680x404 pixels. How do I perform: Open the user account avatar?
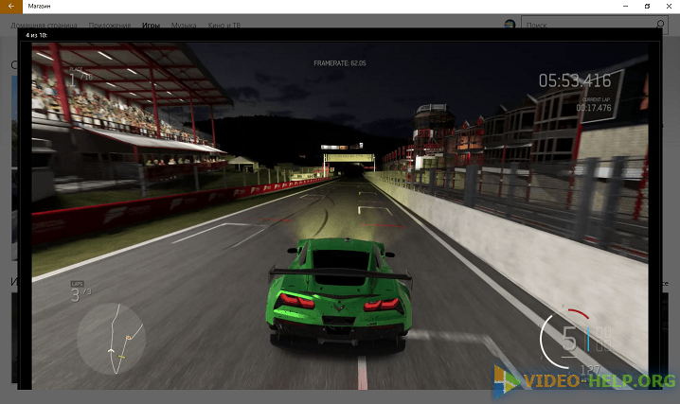point(510,25)
